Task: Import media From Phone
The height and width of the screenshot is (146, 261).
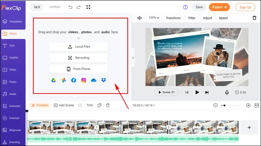Action: click(x=78, y=69)
